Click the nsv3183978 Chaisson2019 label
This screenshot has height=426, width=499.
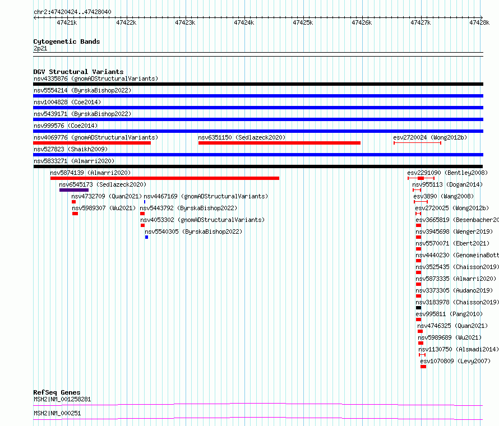[458, 302]
